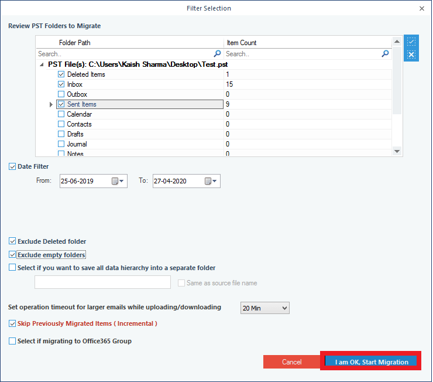Select the Calendar row label
The image size is (433, 382).
pos(80,114)
